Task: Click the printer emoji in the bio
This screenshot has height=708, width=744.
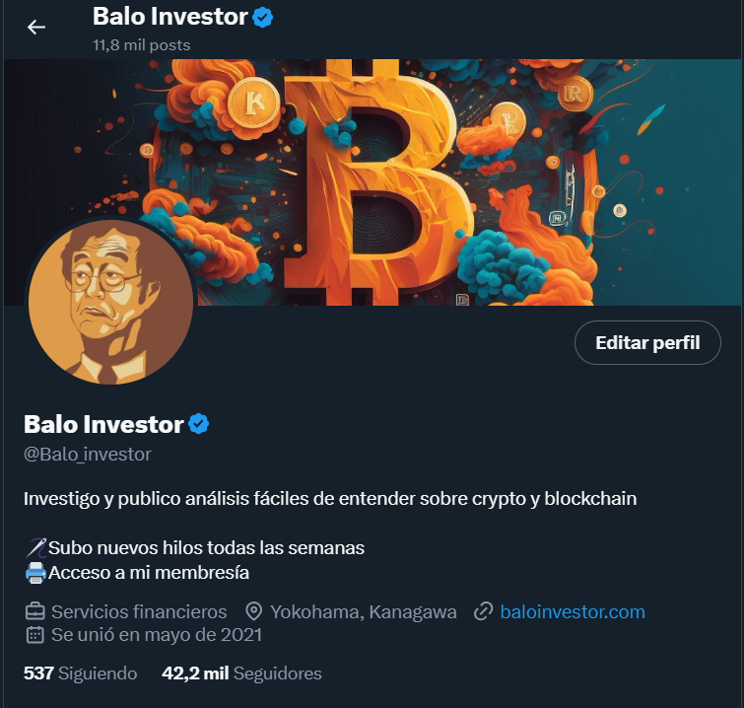Action: point(35,573)
